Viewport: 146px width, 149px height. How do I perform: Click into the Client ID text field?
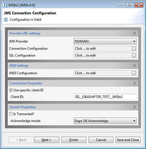105,97
